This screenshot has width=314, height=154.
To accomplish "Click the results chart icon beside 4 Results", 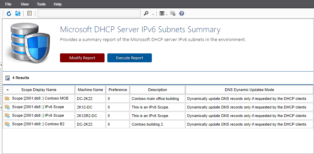I will tap(8, 78).
